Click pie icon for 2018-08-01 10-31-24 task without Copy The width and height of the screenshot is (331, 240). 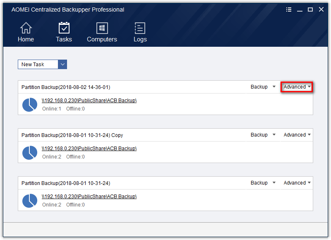click(30, 201)
